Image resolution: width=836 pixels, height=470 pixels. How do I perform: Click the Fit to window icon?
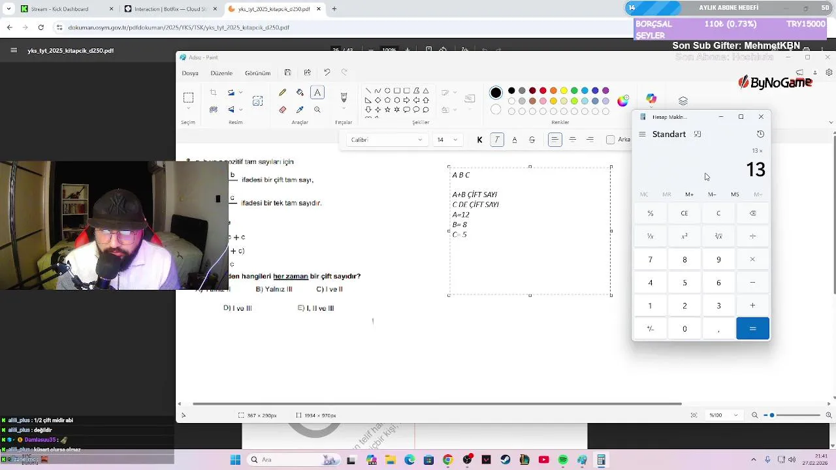click(x=694, y=415)
